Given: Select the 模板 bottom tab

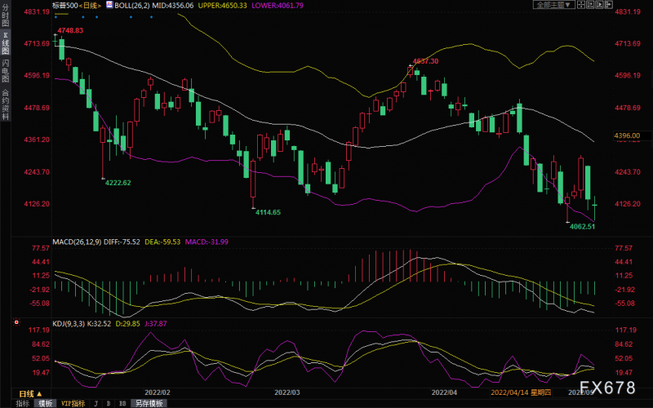Looking at the screenshot, I should (46, 403).
